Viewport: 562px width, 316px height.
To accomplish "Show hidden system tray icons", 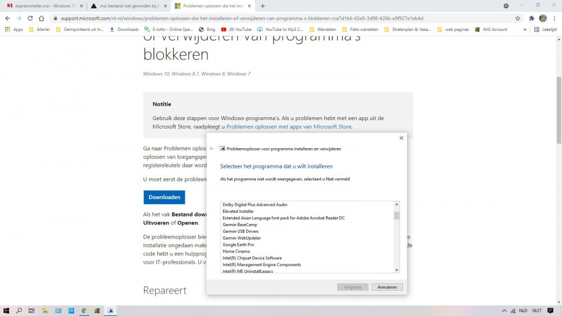I will (x=503, y=310).
